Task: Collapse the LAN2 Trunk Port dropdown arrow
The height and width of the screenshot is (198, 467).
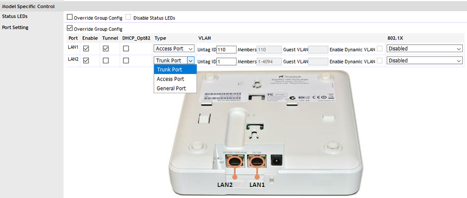Action: (x=191, y=61)
